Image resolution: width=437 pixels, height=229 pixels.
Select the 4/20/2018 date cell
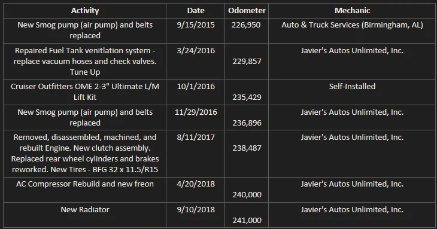pos(196,184)
